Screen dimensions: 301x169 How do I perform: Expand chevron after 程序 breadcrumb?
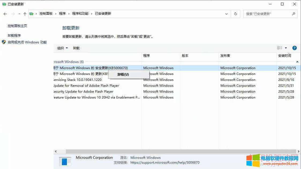(x=69, y=14)
